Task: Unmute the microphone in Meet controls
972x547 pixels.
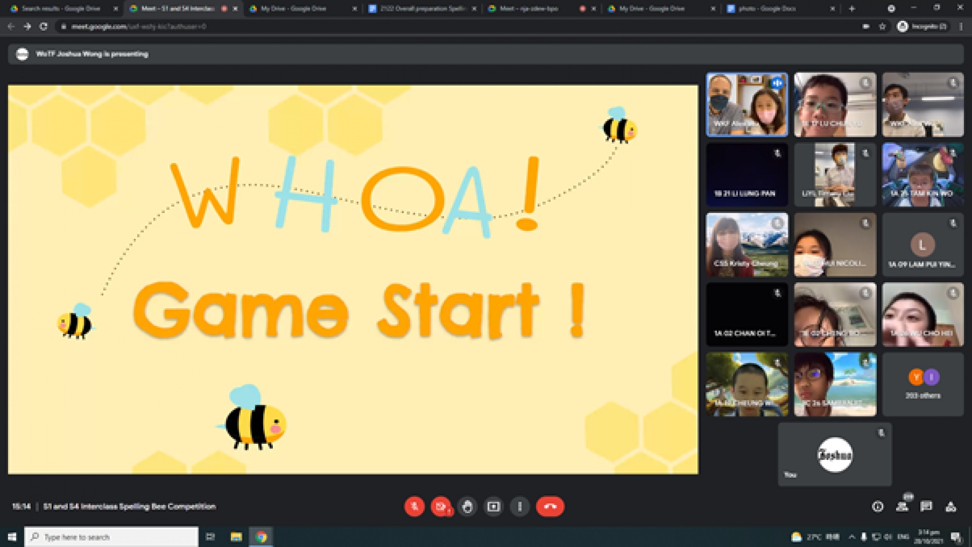Action: click(414, 507)
